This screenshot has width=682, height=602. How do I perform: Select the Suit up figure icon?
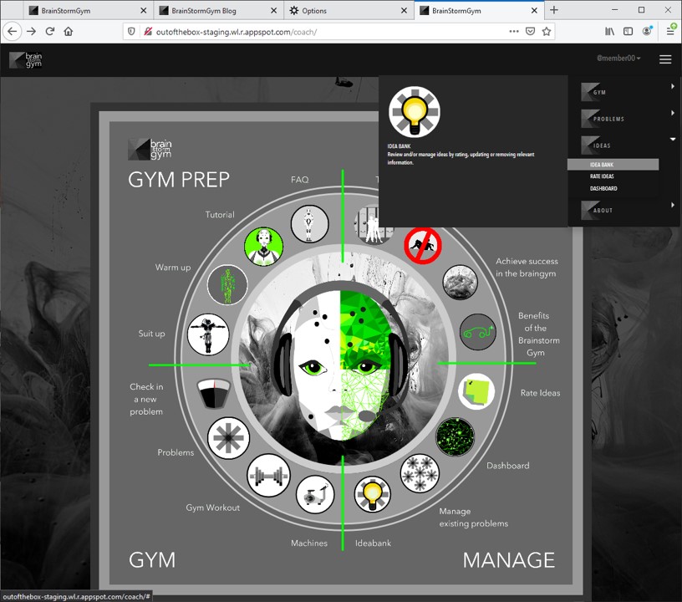click(x=208, y=334)
